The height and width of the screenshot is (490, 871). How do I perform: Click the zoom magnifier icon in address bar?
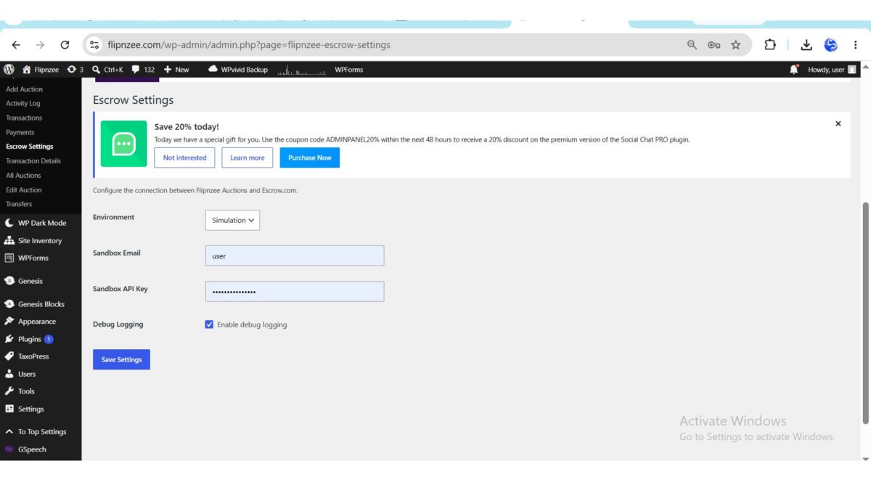coord(692,45)
